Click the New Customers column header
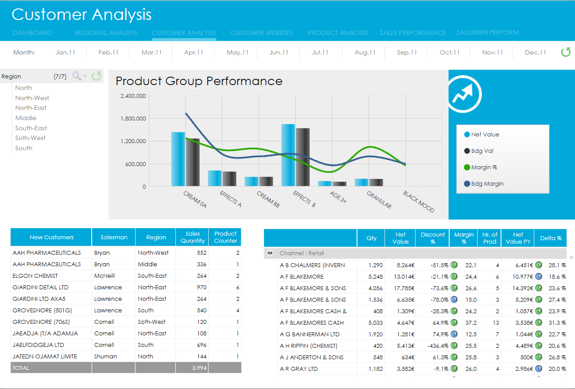The image size is (575, 389). (51, 237)
